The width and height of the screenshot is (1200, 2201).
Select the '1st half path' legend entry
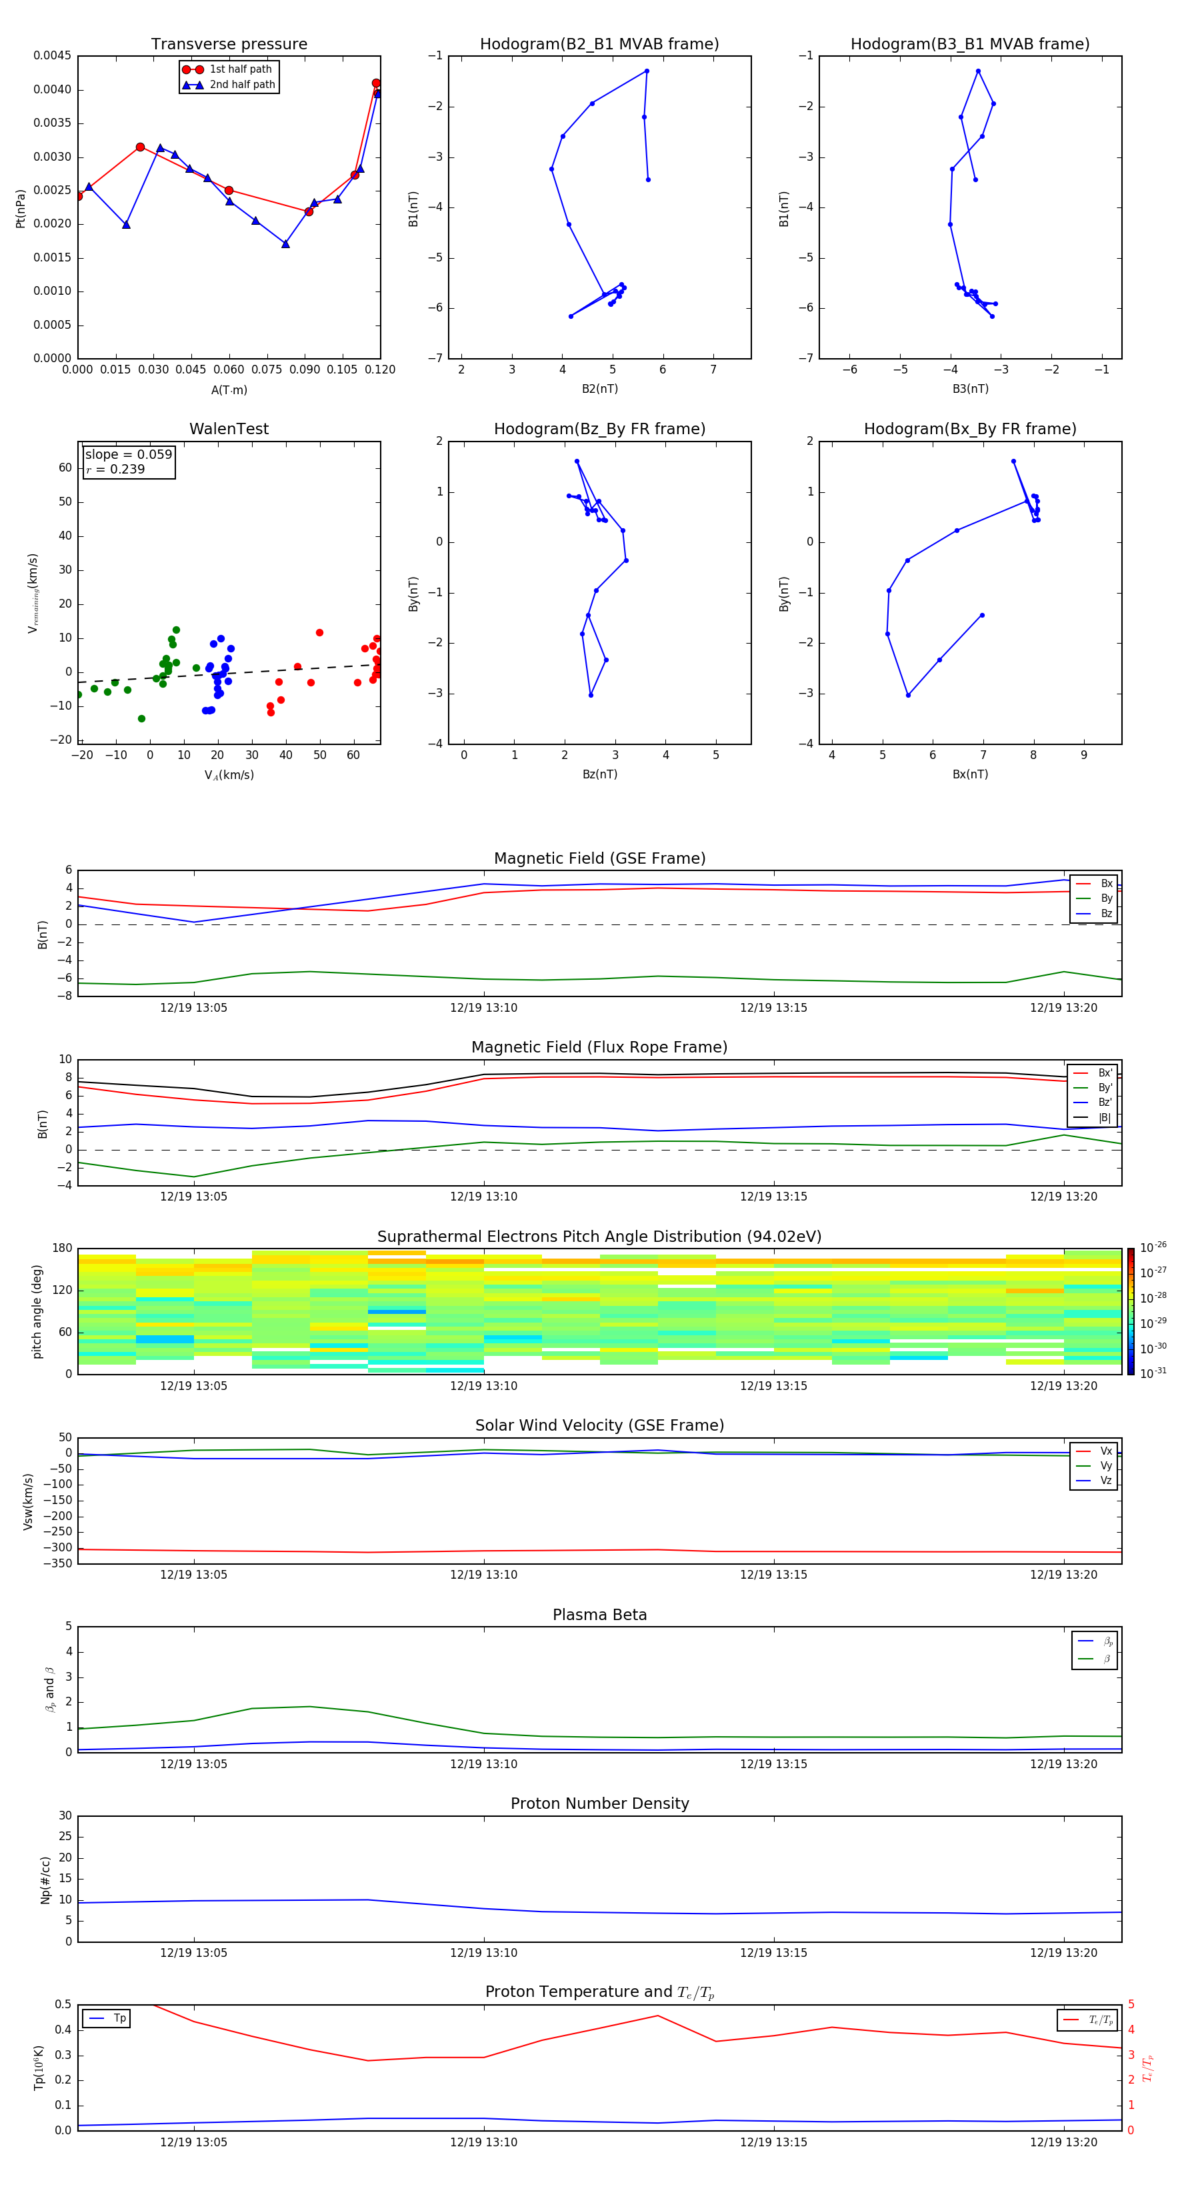228,69
